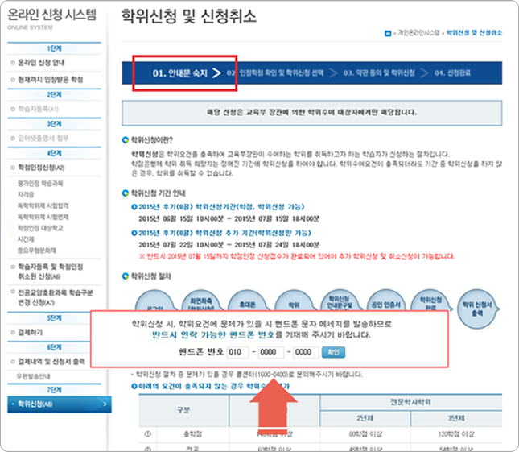Open 우편발송안내 sidebar link
The width and height of the screenshot is (519, 452).
(x=33, y=376)
